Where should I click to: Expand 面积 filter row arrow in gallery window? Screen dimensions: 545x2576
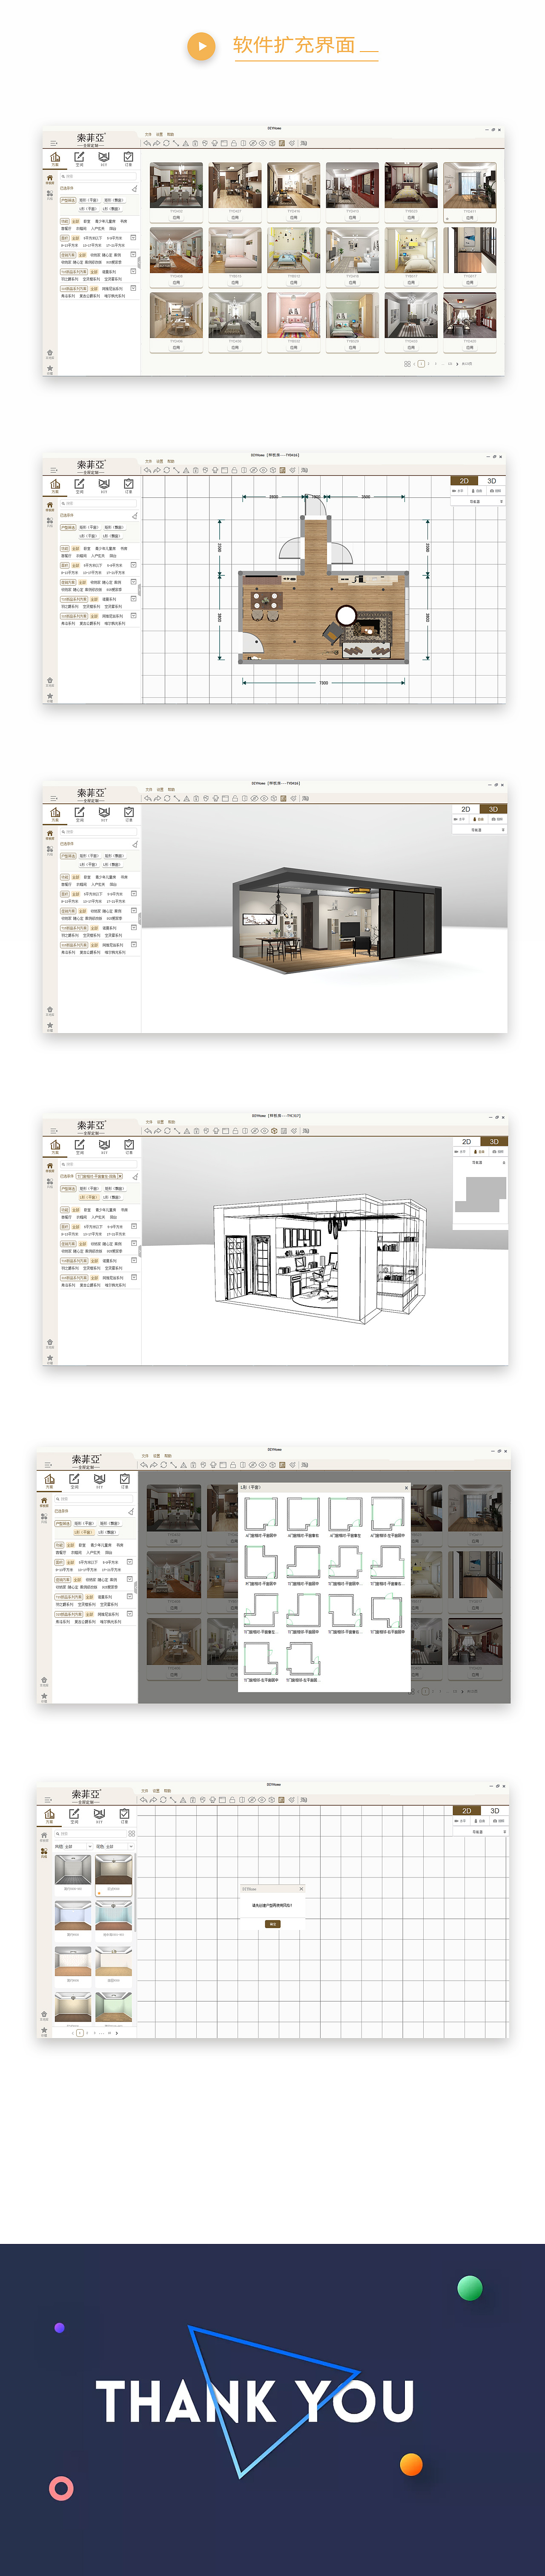tap(133, 238)
